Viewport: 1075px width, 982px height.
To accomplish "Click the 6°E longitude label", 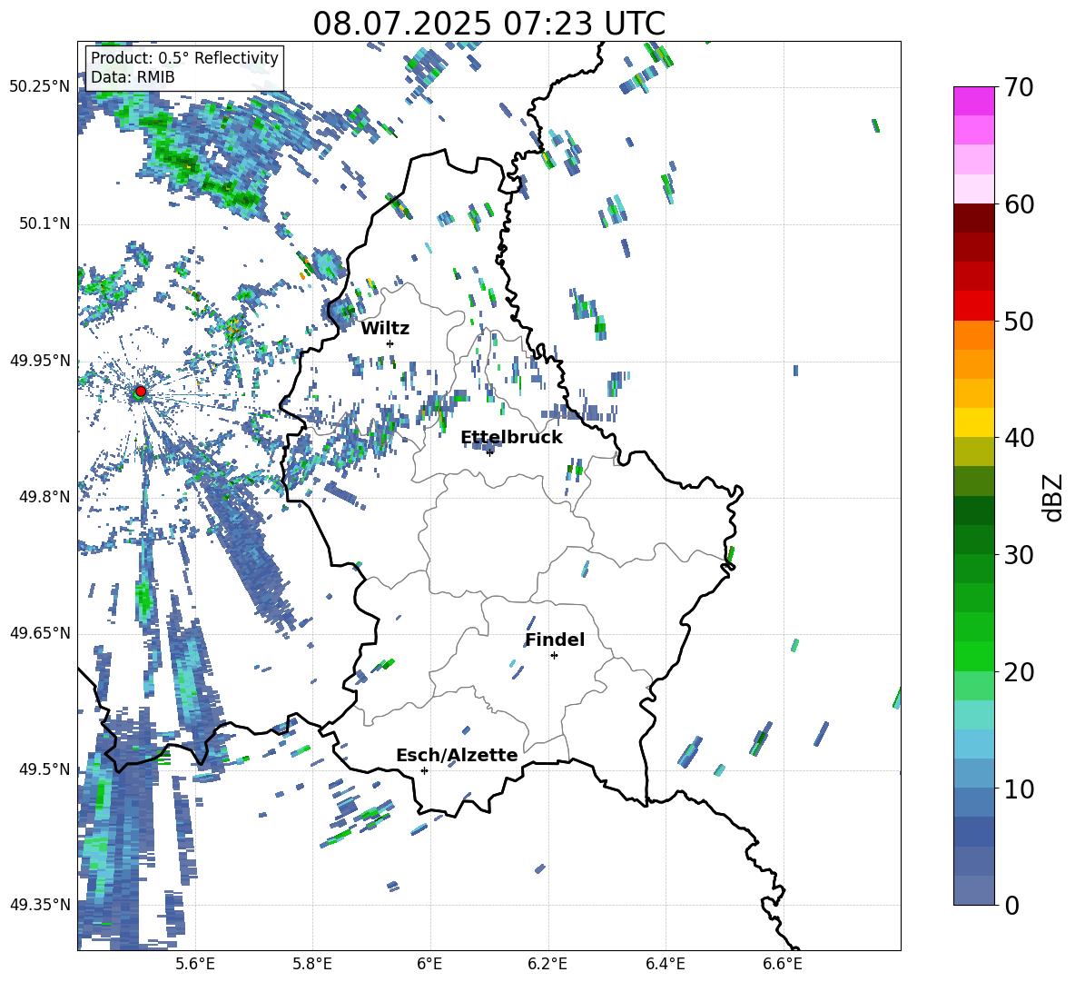I will (429, 964).
